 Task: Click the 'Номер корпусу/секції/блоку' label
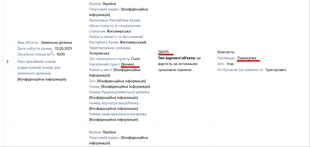[x=114, y=103]
